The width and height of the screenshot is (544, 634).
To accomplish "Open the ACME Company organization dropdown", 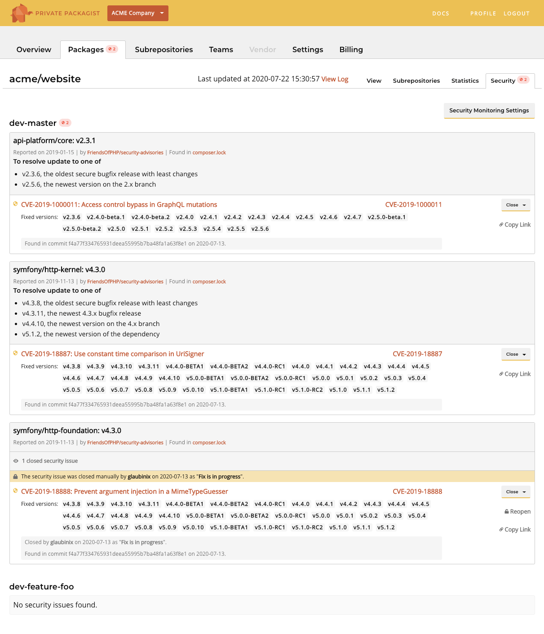I will (x=137, y=13).
